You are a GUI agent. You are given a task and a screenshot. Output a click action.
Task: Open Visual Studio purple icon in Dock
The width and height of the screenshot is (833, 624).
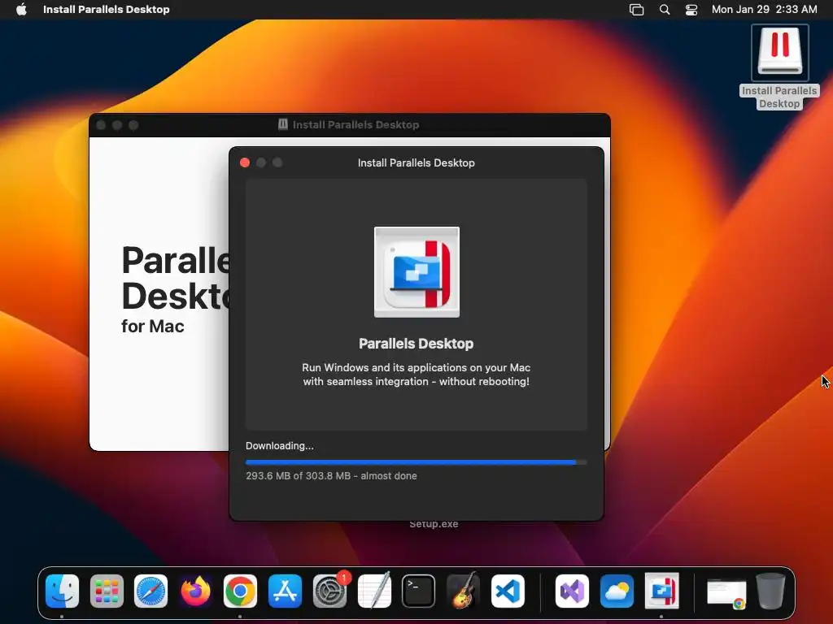[572, 591]
